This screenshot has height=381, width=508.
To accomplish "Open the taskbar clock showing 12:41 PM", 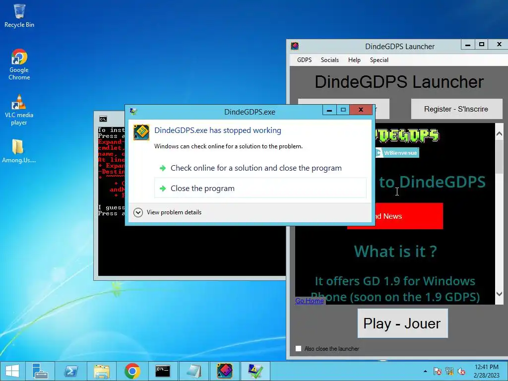I will click(486, 371).
